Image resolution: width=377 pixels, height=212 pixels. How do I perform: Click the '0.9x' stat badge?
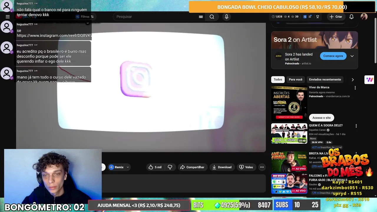[329, 143]
